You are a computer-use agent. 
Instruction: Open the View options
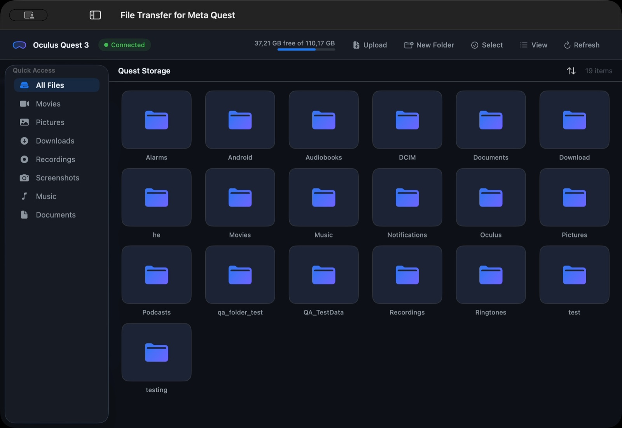[x=534, y=45]
